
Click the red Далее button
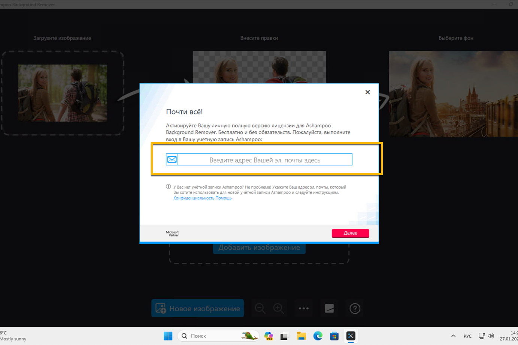350,233
